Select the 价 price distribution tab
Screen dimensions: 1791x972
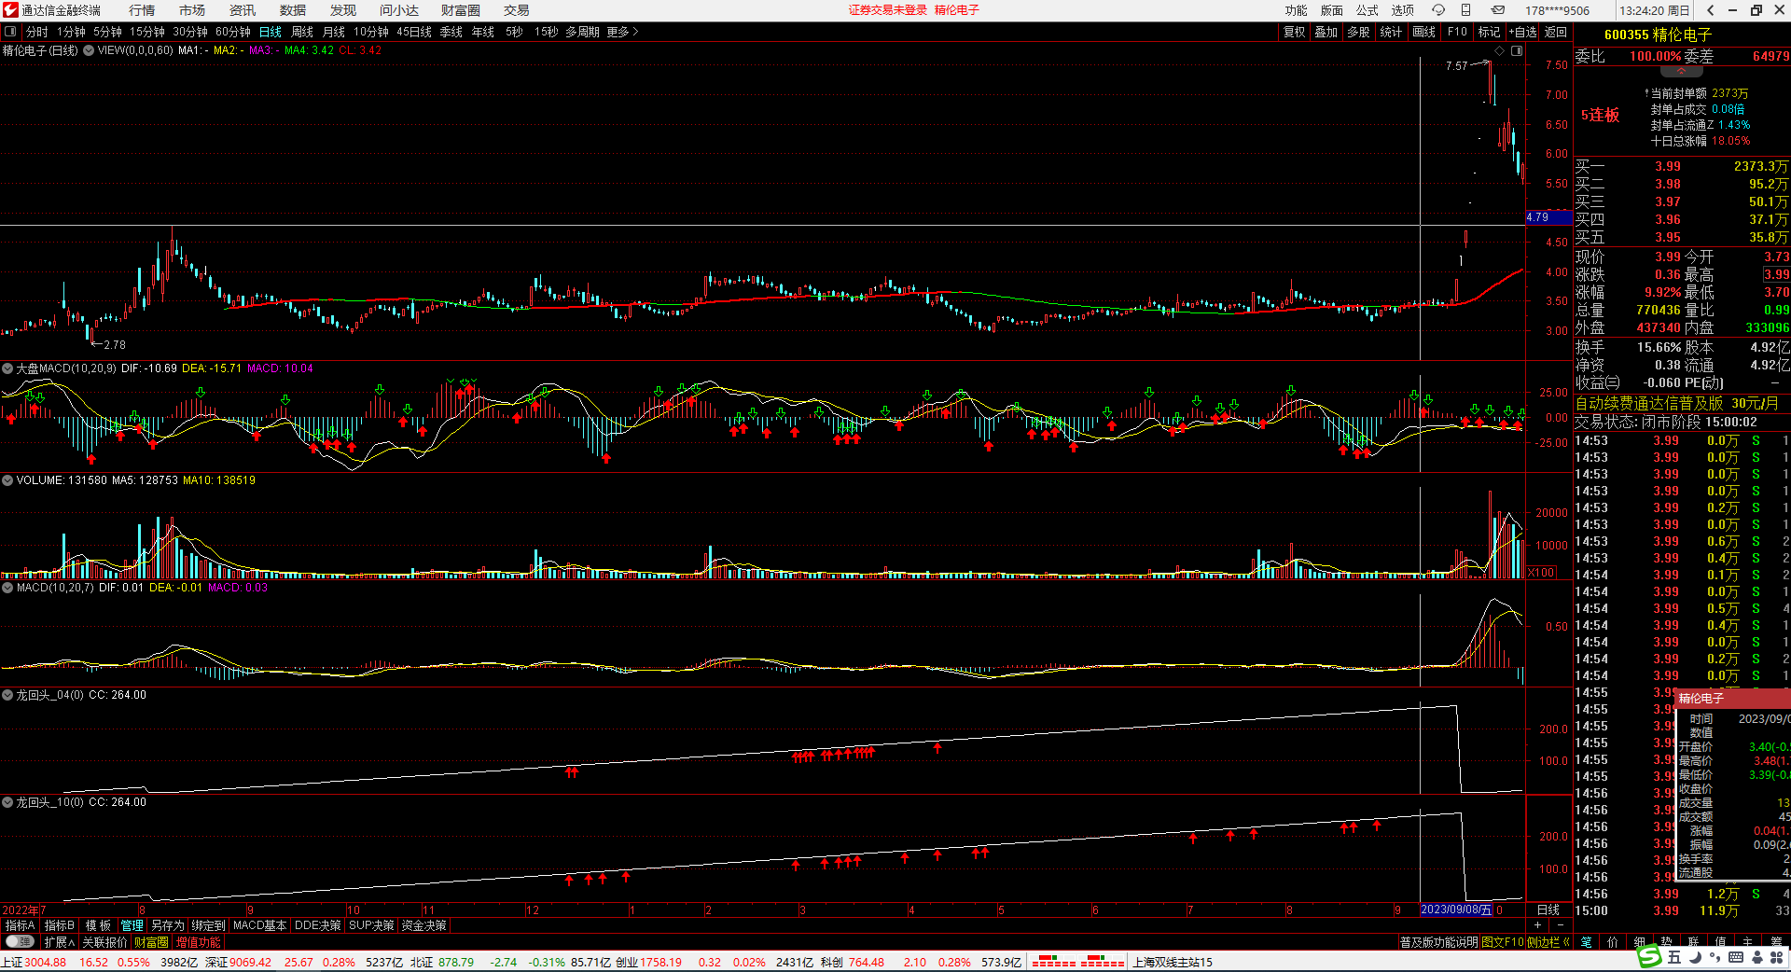coord(1613,942)
